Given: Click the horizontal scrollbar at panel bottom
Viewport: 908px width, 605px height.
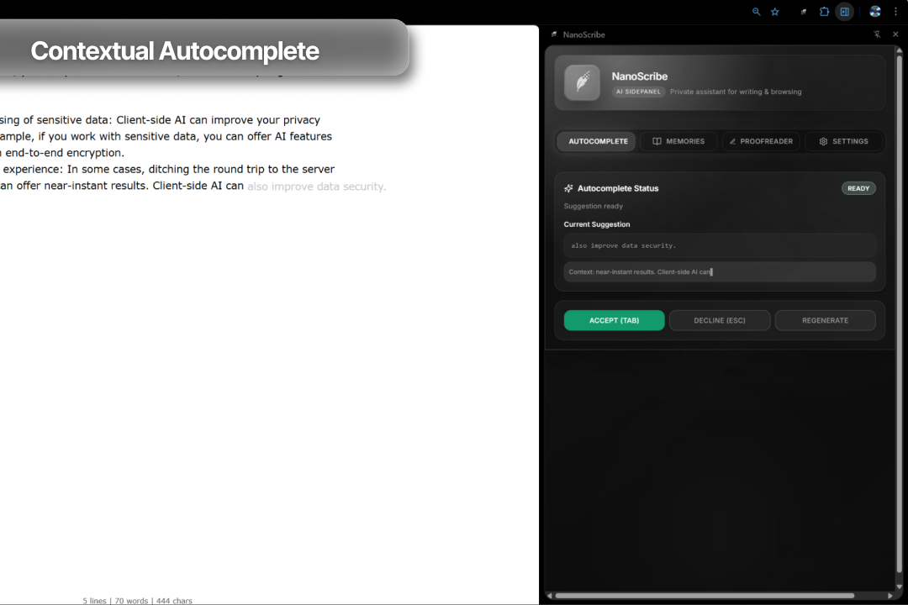Looking at the screenshot, I should 705,595.
